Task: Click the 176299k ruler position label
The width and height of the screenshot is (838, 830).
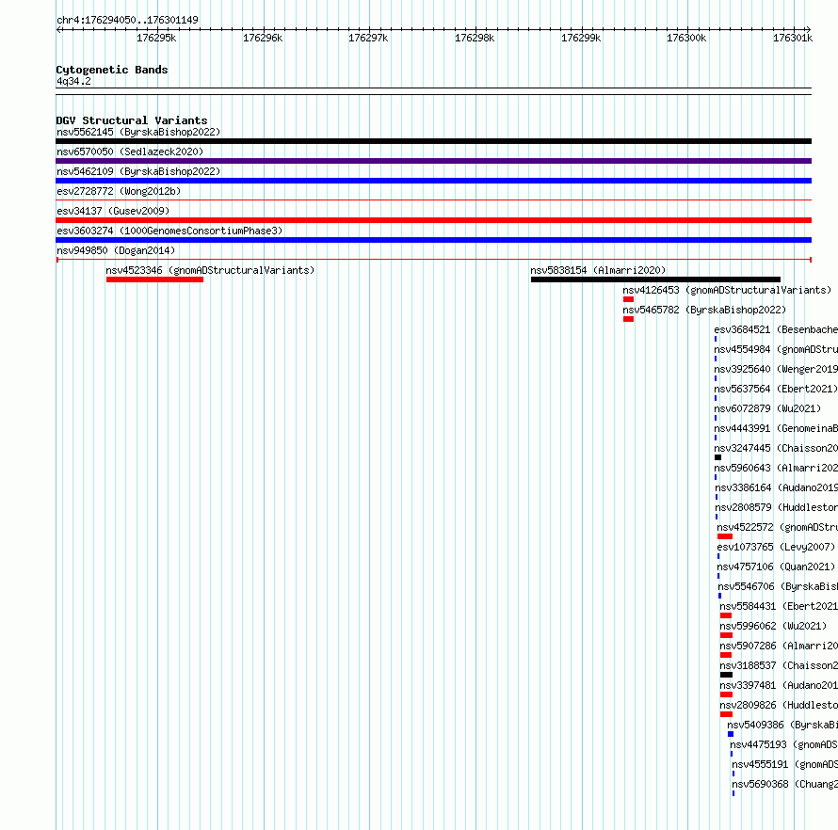Action: click(581, 38)
